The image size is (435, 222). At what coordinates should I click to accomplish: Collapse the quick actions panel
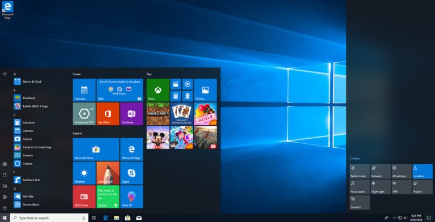[x=355, y=159]
